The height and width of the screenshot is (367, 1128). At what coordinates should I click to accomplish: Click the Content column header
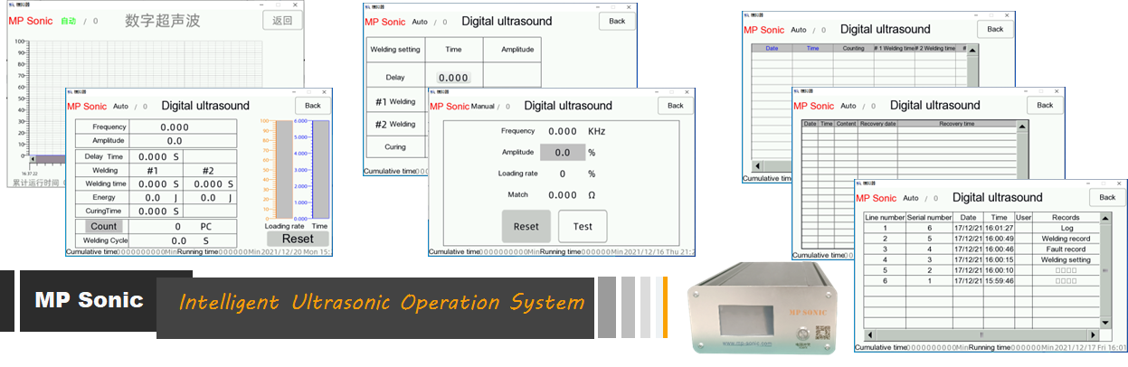coord(846,124)
